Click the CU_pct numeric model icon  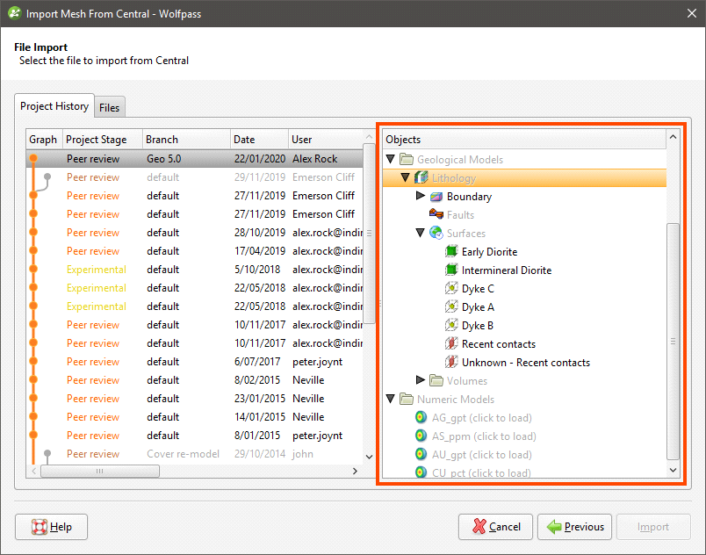[421, 472]
